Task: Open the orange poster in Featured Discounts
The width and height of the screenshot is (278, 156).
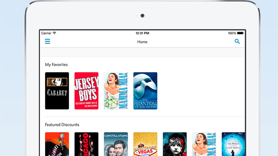Action: pos(57,144)
